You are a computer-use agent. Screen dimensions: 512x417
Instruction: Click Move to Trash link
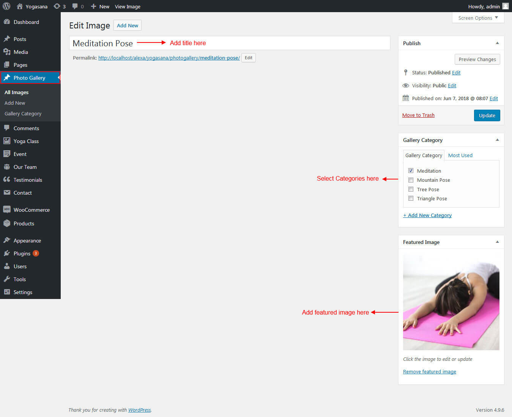pos(418,115)
